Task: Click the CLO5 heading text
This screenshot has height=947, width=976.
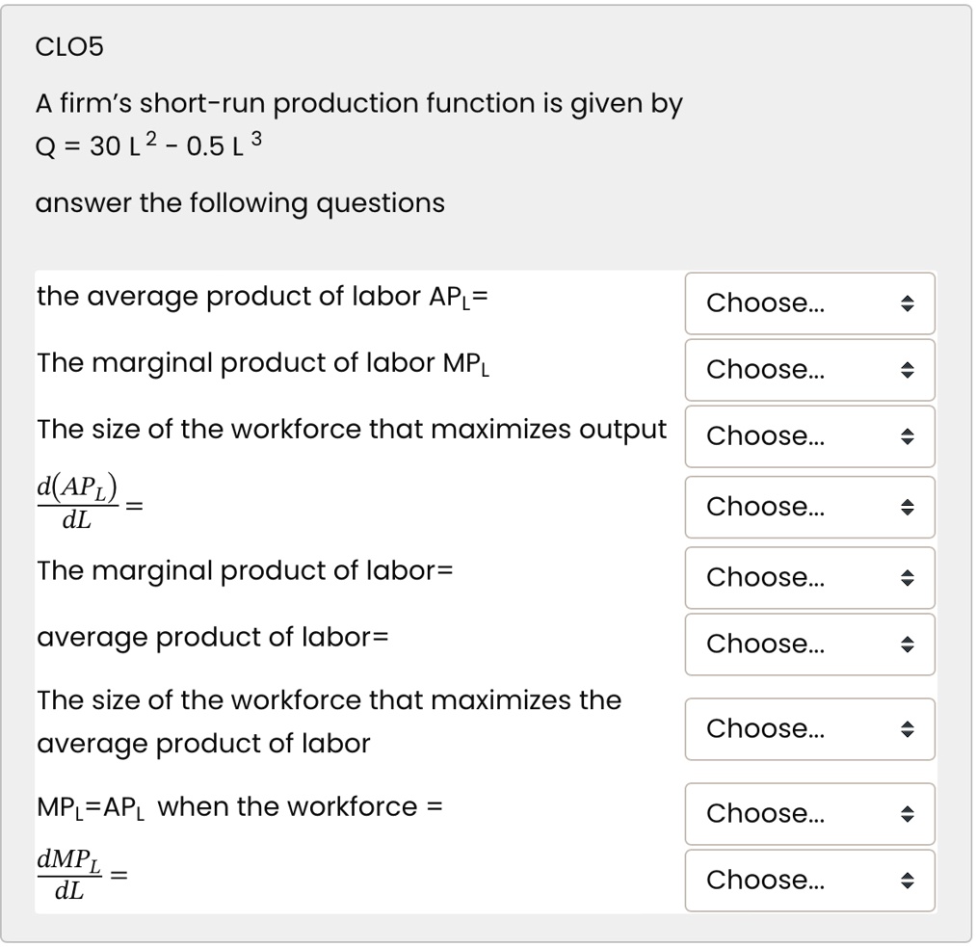Action: [69, 47]
